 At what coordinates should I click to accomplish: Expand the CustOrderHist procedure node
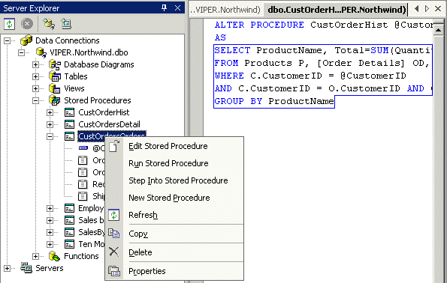click(50, 112)
